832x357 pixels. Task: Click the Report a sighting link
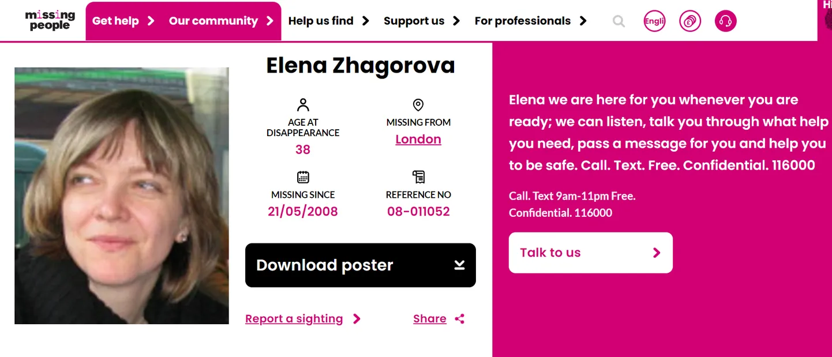click(x=294, y=319)
